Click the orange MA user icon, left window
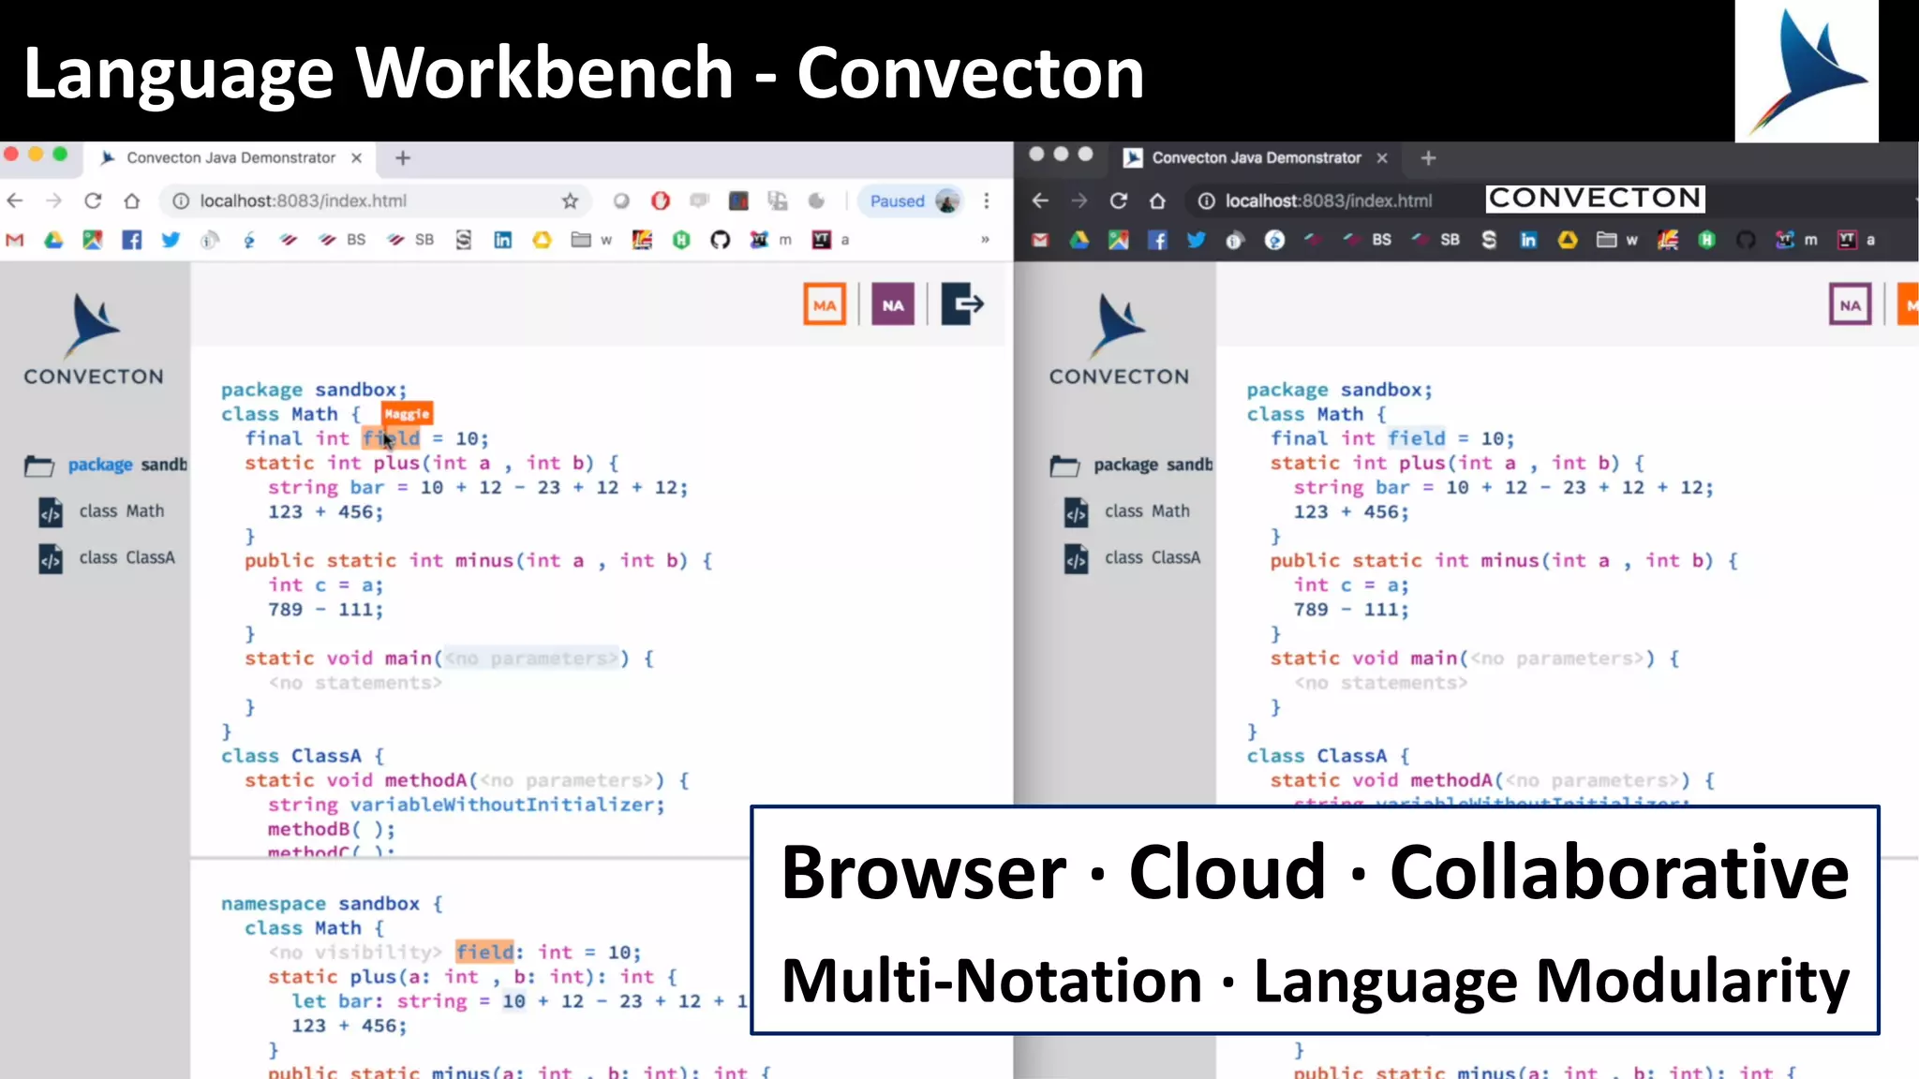The image size is (1919, 1079). 825,304
